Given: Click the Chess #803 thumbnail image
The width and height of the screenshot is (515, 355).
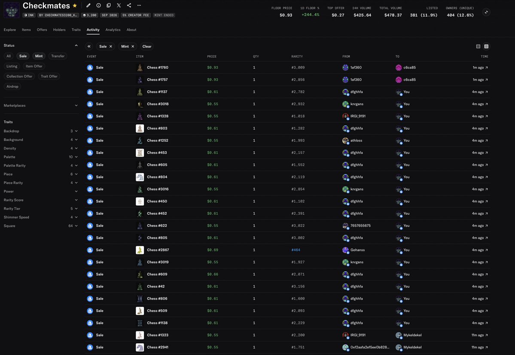Looking at the screenshot, I should tap(140, 128).
